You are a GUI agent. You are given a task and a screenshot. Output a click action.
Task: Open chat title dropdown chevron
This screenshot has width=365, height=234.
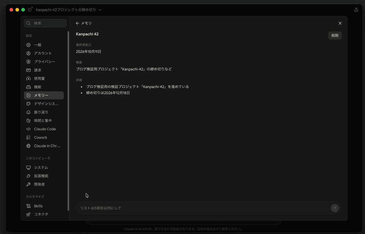pos(100,10)
